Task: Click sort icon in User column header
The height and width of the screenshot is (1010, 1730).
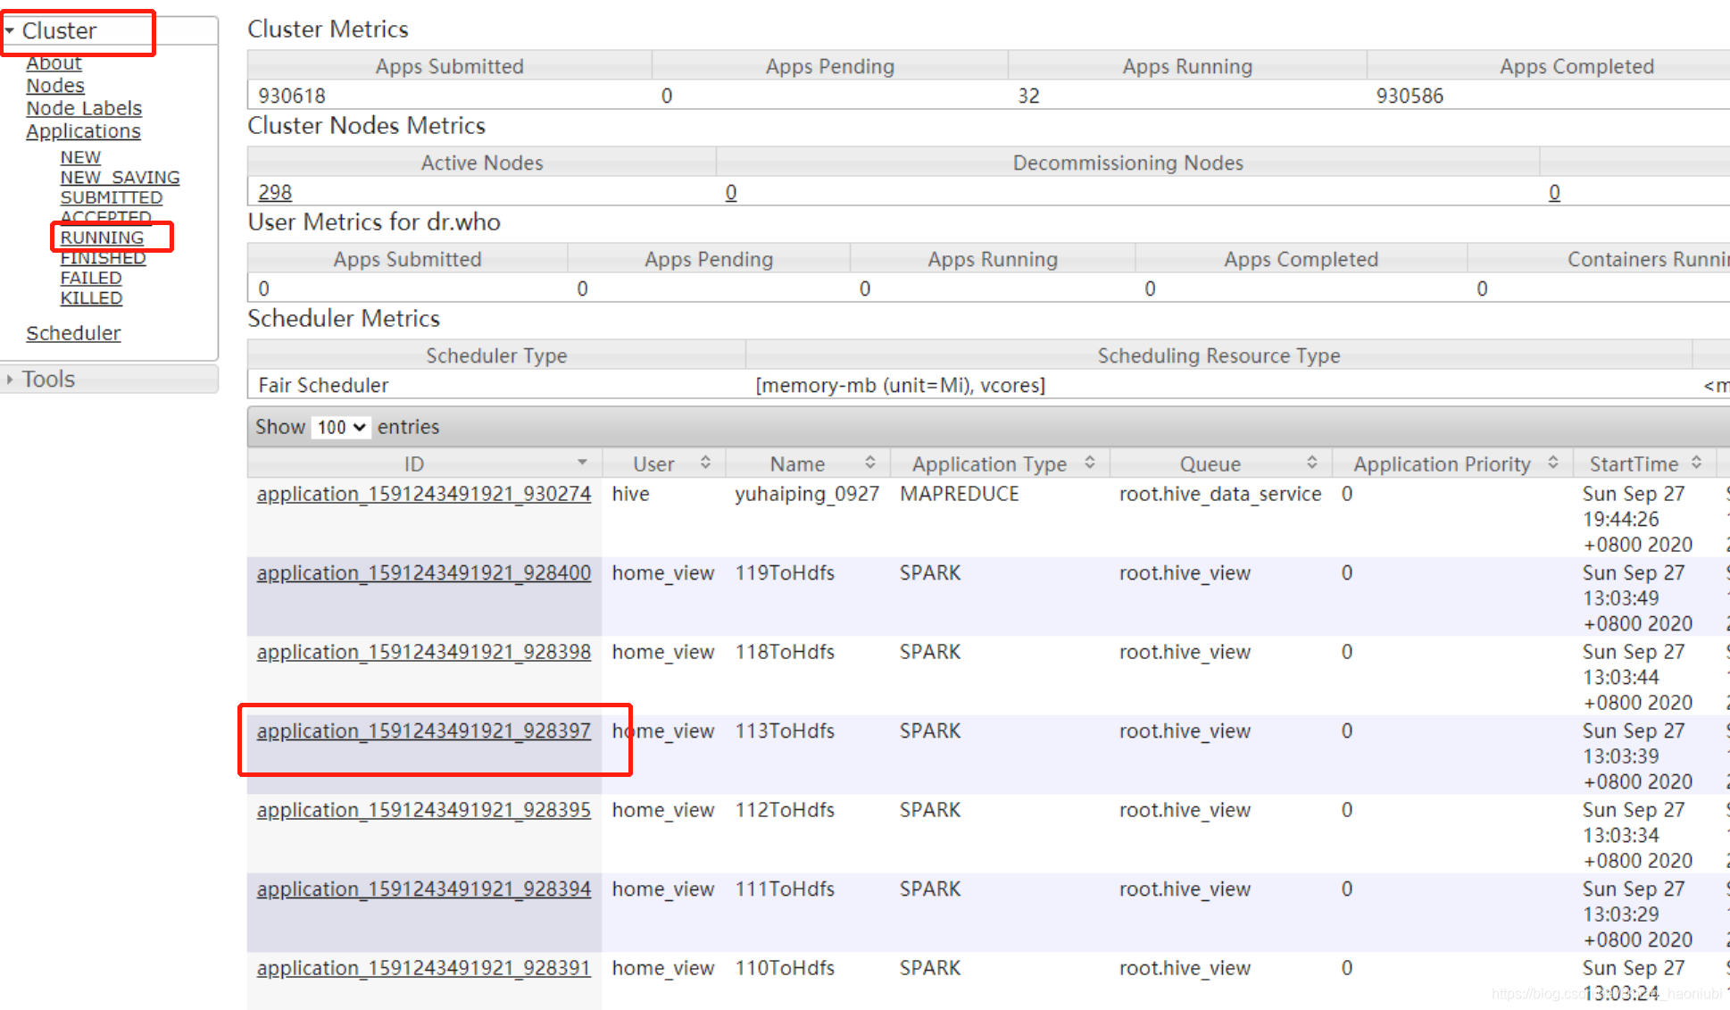Action: [x=705, y=463]
